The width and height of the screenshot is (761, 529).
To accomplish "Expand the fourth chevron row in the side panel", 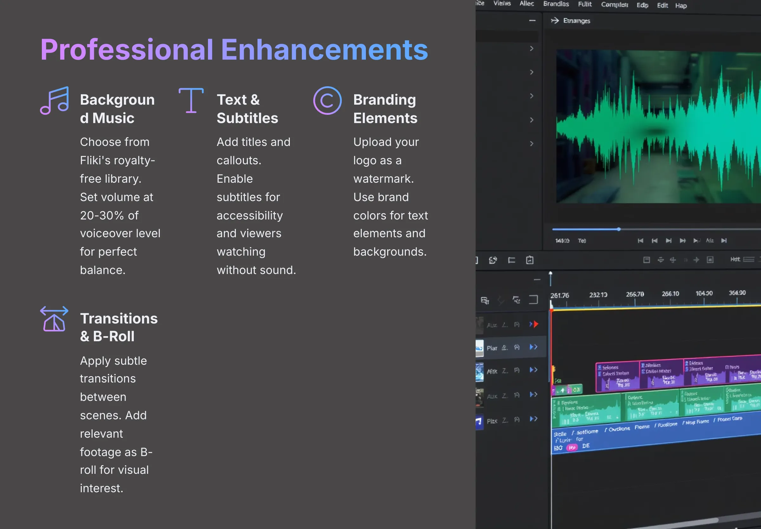I will click(x=532, y=120).
